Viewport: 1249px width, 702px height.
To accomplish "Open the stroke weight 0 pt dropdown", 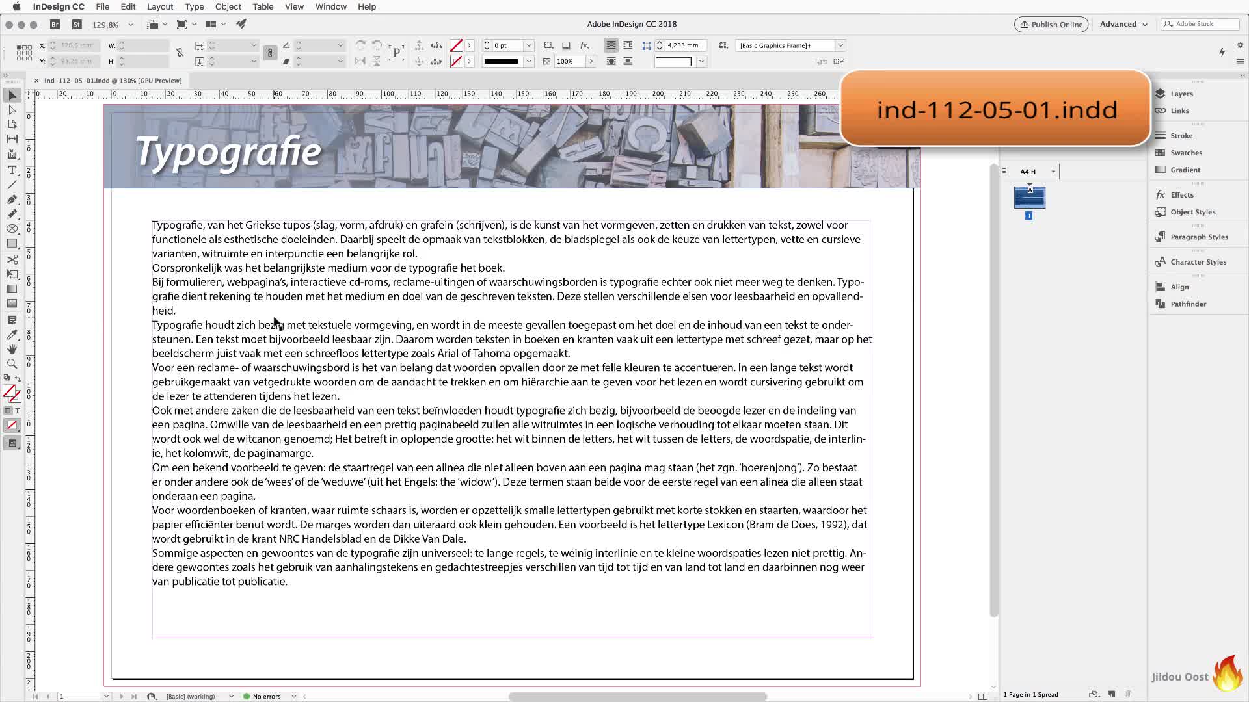I will 529,45.
